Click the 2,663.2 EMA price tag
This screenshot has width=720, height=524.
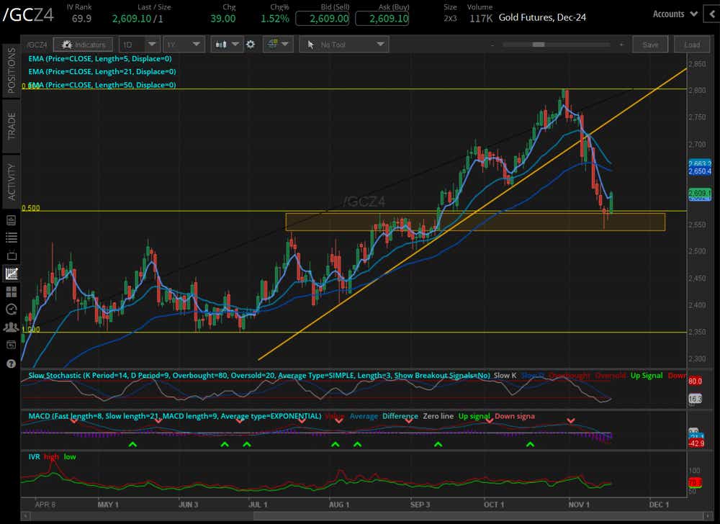tap(699, 164)
